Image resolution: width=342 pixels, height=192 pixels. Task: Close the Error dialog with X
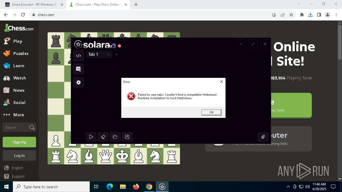(221, 82)
